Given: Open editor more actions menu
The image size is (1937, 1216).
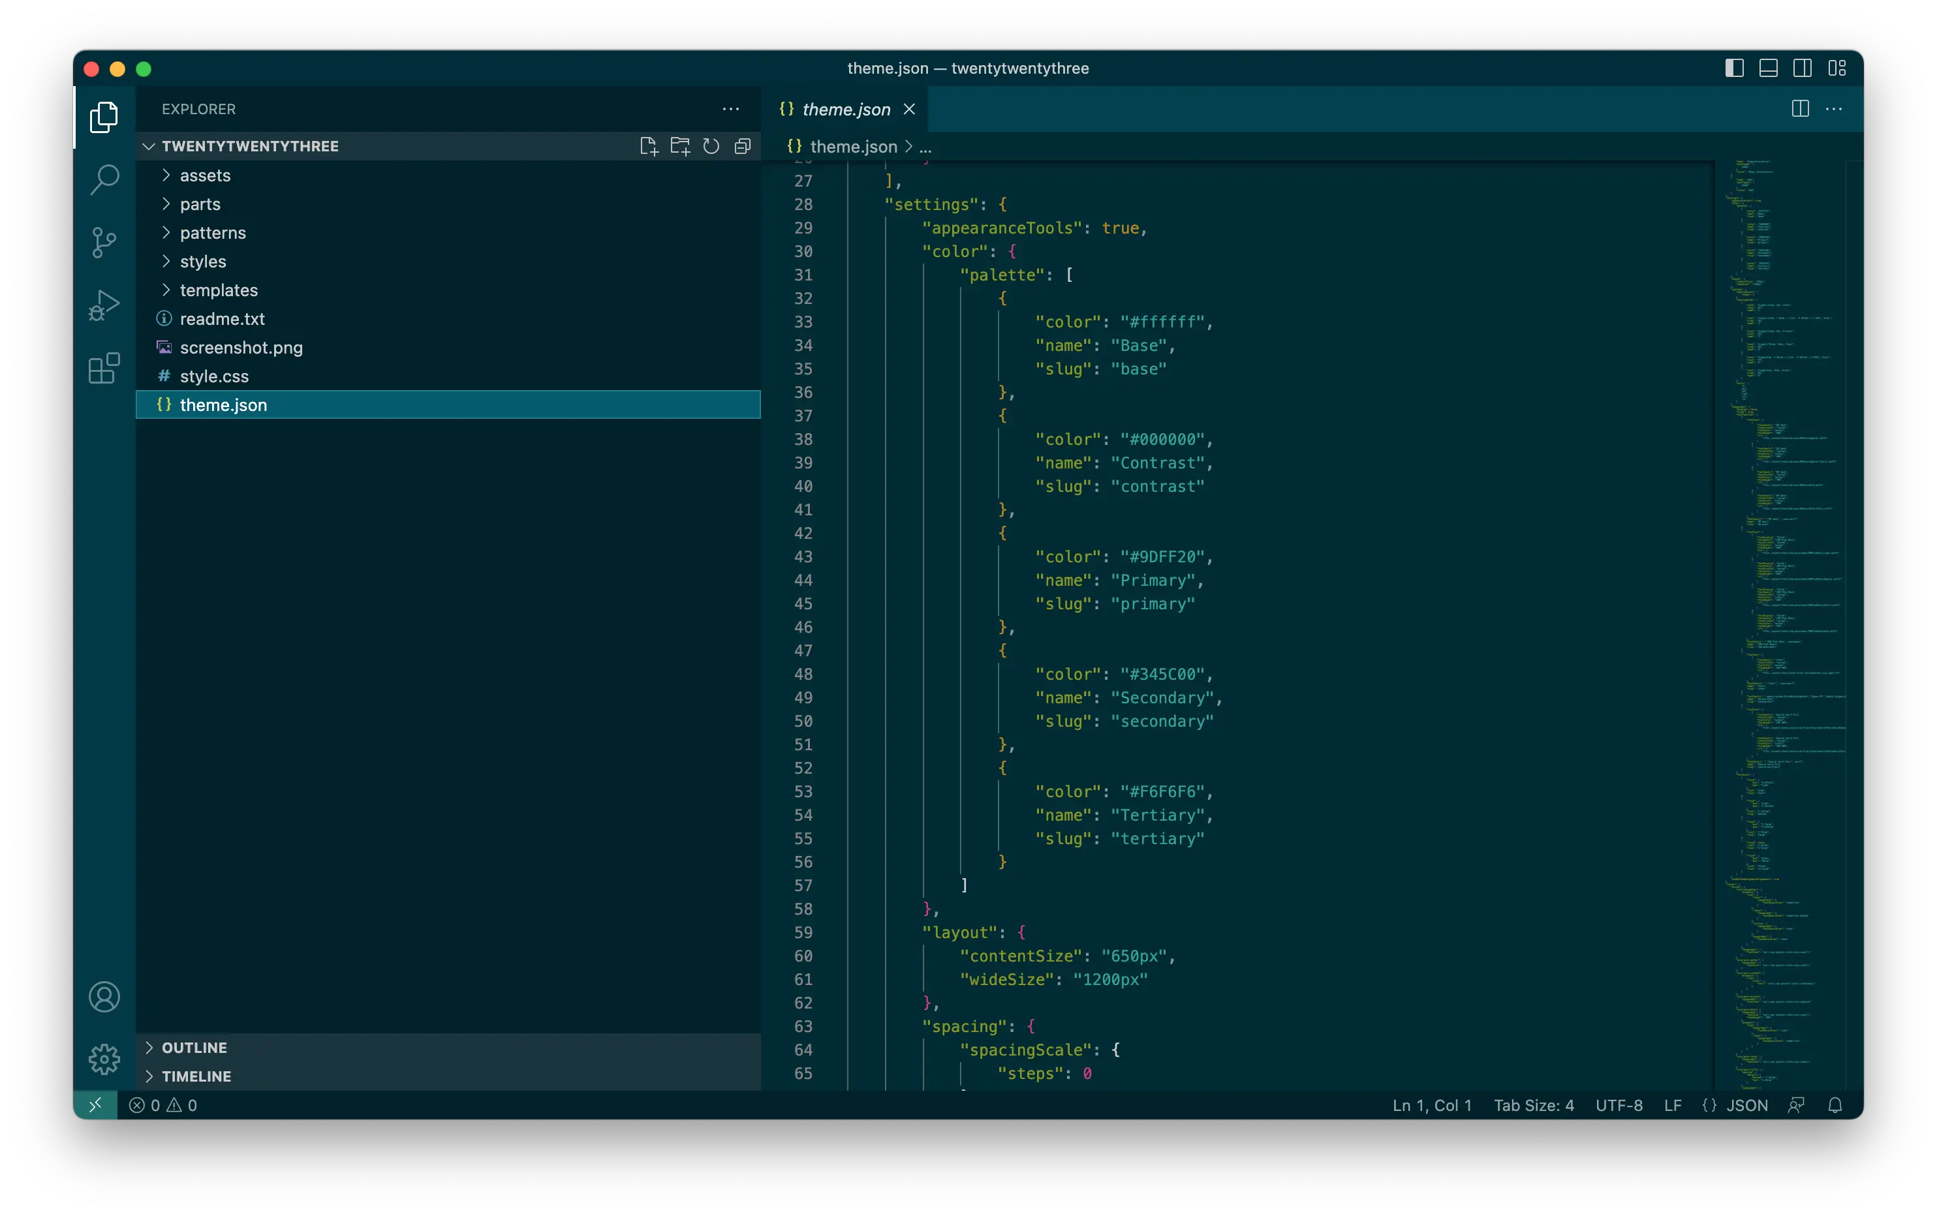Looking at the screenshot, I should pos(1834,110).
